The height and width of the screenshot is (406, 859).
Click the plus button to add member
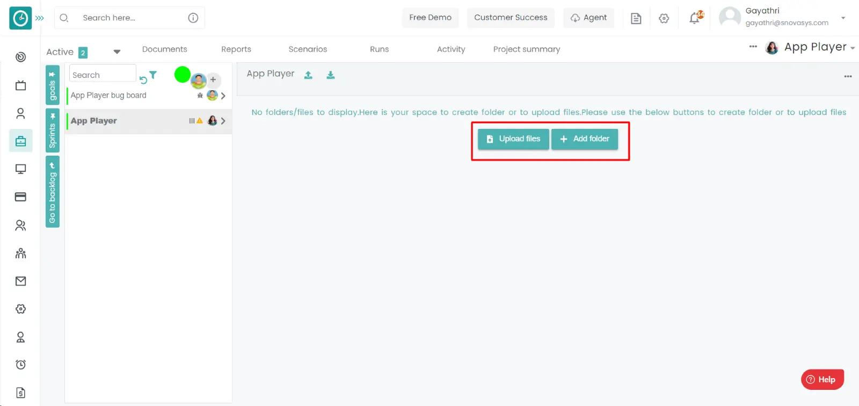click(213, 79)
